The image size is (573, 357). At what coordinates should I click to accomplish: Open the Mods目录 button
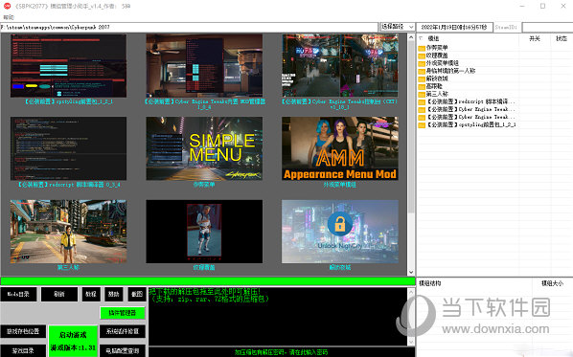(x=18, y=294)
